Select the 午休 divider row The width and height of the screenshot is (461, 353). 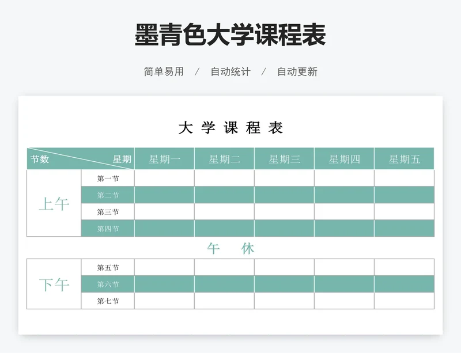click(x=231, y=248)
